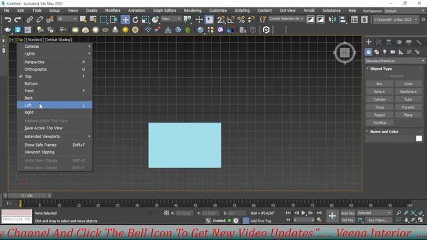This screenshot has width=427, height=240.
Task: Select Save Active Top View
Action: 55,128
